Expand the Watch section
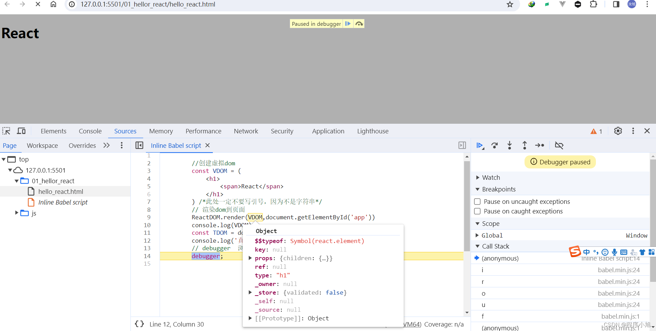656x331 pixels. 477,178
